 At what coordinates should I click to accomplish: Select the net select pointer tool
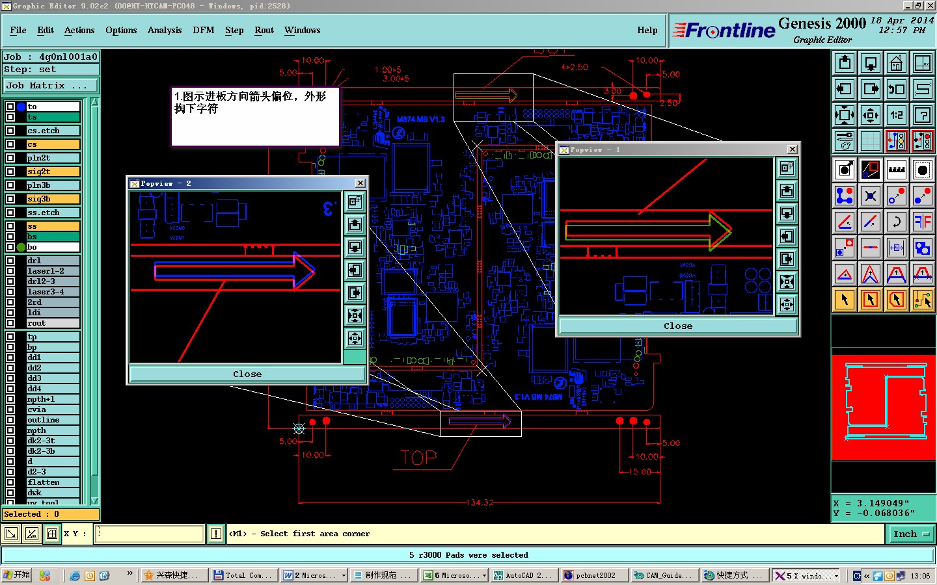click(923, 300)
